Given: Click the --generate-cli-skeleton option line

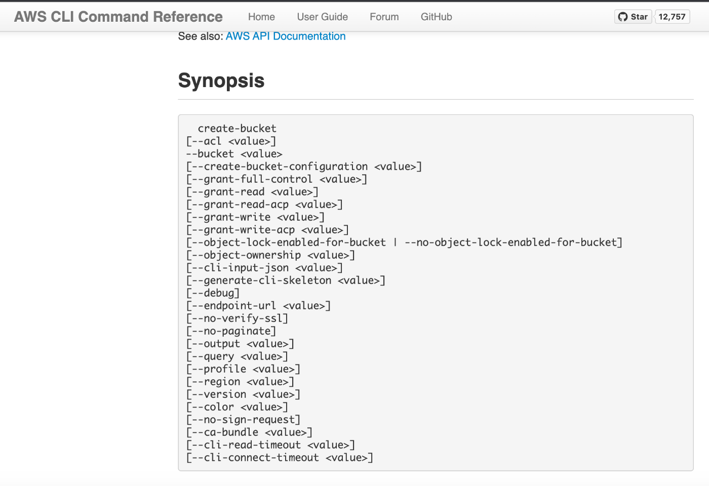Looking at the screenshot, I should tap(286, 280).
